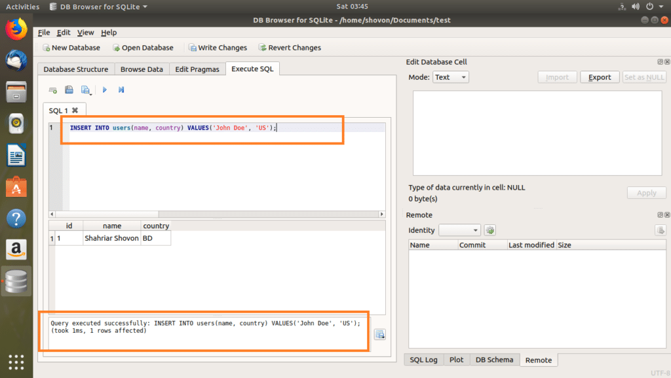Open the Edit menu
This screenshot has height=378, width=671.
tap(64, 33)
